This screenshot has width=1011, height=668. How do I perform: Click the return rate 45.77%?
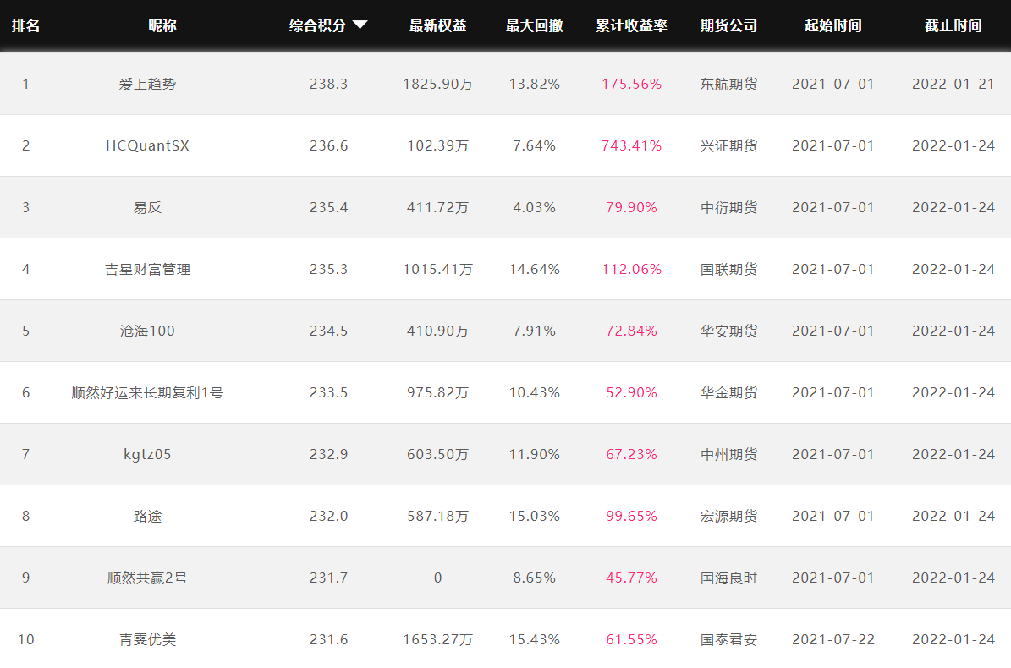631,578
